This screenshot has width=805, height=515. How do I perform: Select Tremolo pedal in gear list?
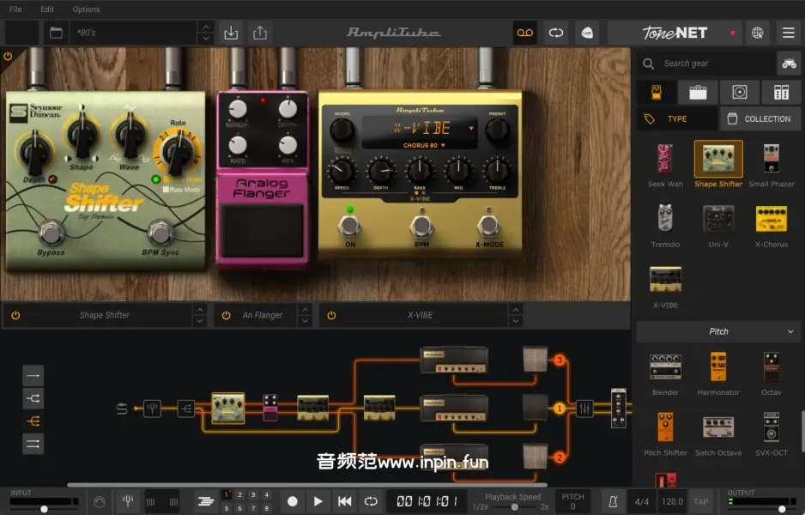(665, 225)
